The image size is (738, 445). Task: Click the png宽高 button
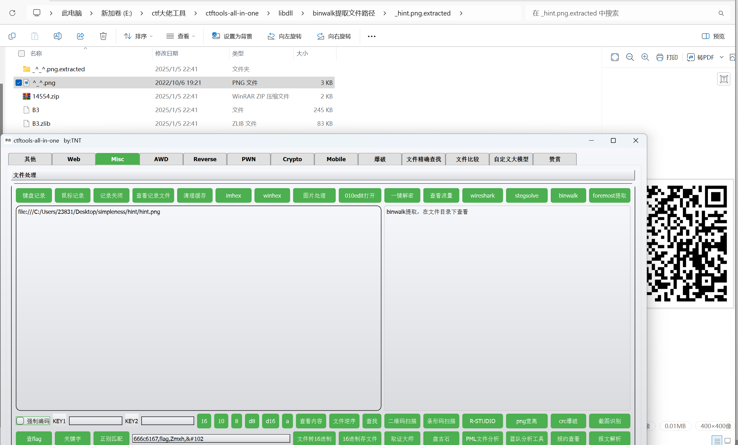527,421
